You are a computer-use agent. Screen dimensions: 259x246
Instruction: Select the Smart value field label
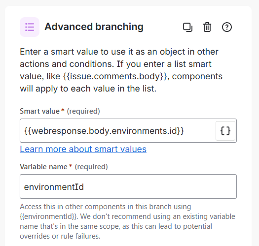tap(39, 111)
